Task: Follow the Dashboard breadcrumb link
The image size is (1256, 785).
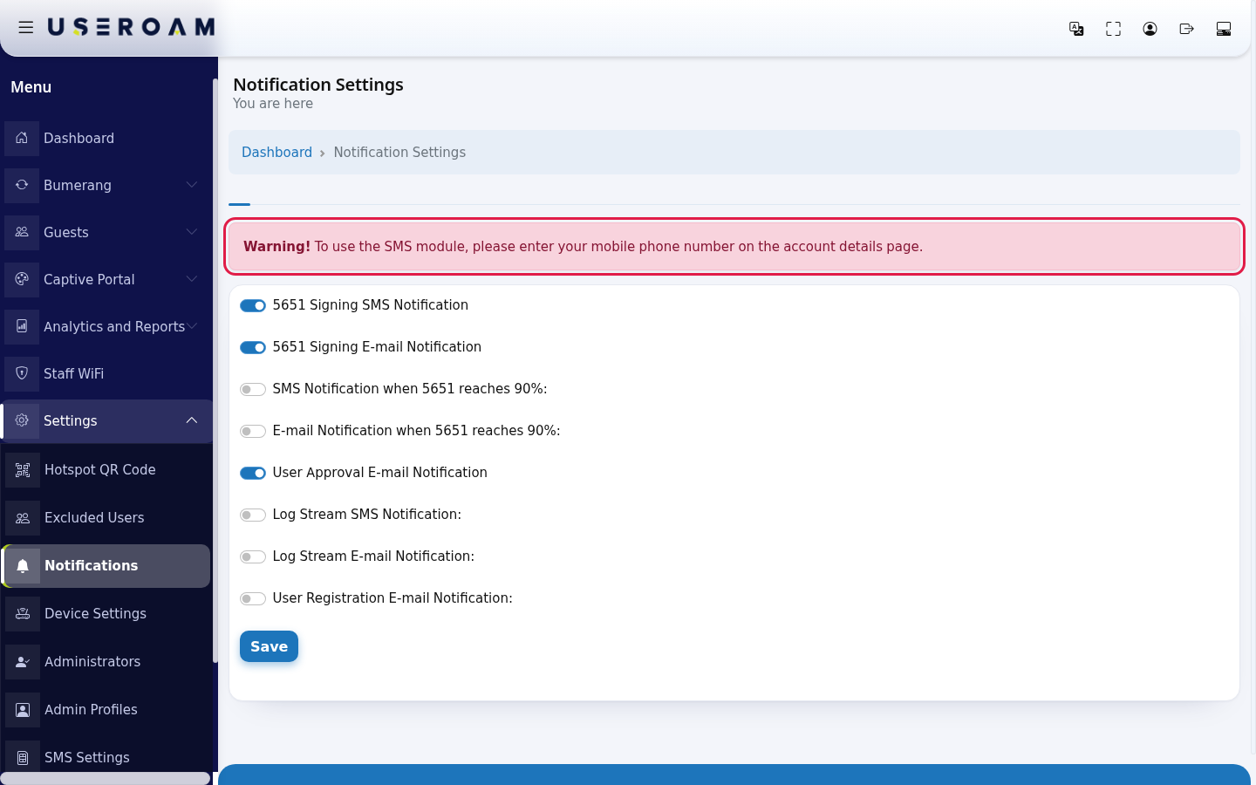Action: pyautogui.click(x=276, y=152)
